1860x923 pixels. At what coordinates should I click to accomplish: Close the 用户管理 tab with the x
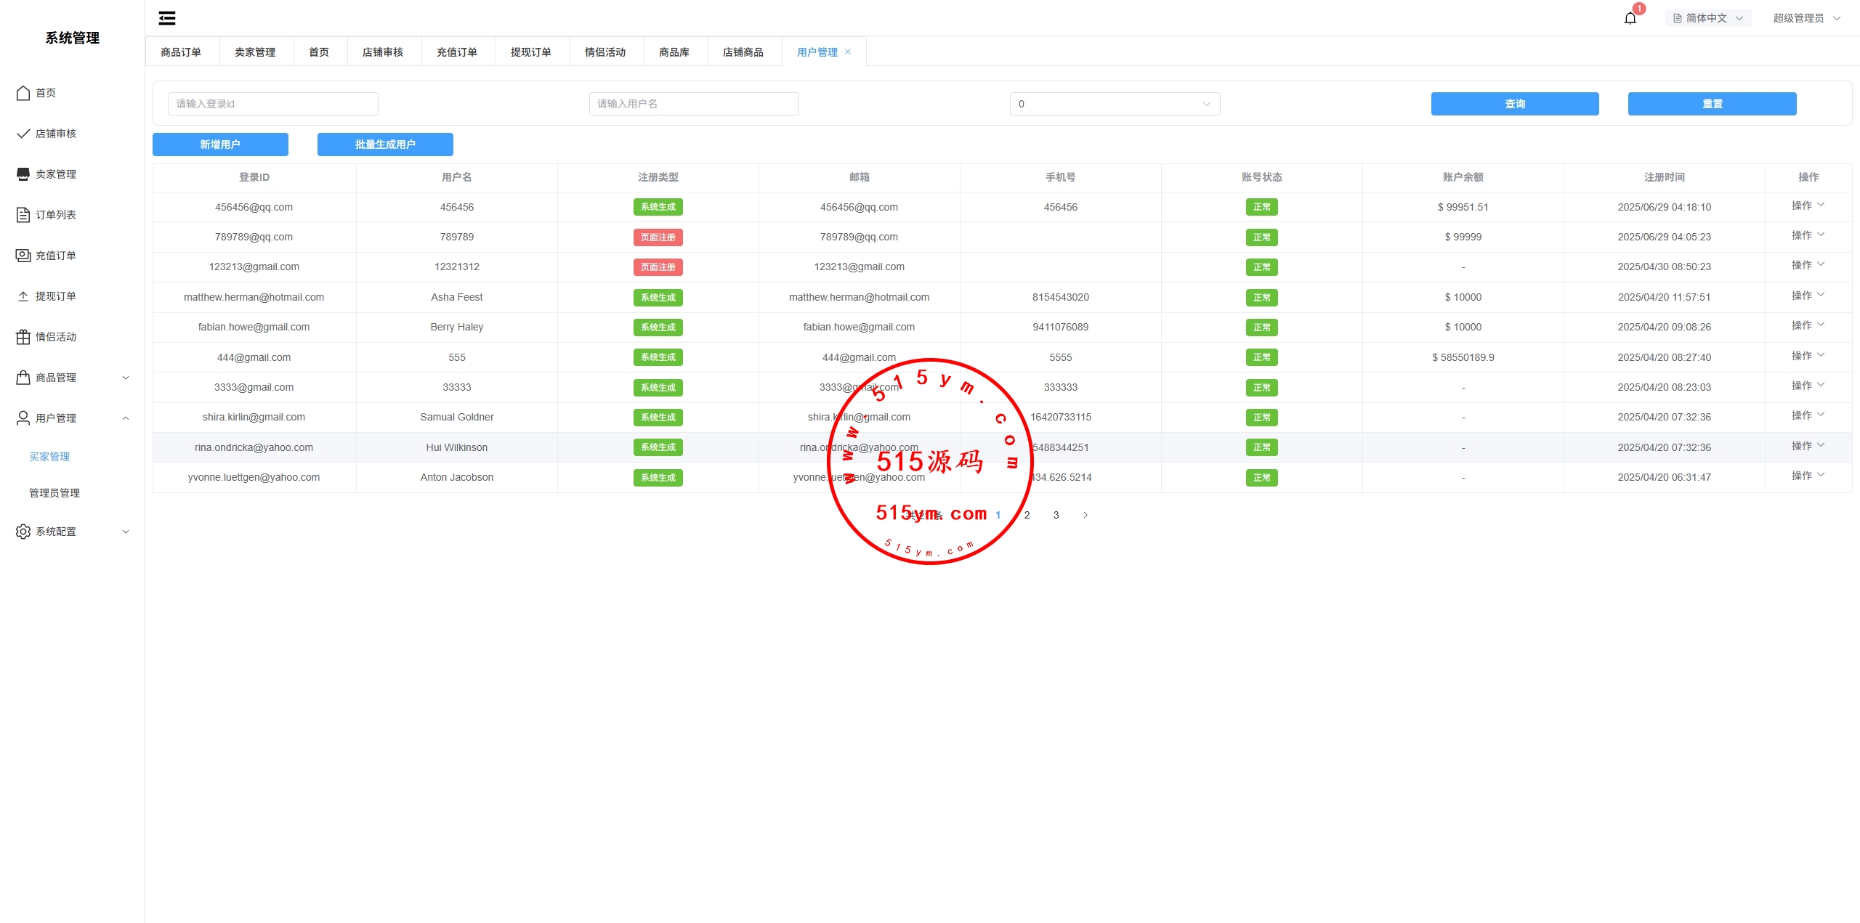tap(848, 52)
